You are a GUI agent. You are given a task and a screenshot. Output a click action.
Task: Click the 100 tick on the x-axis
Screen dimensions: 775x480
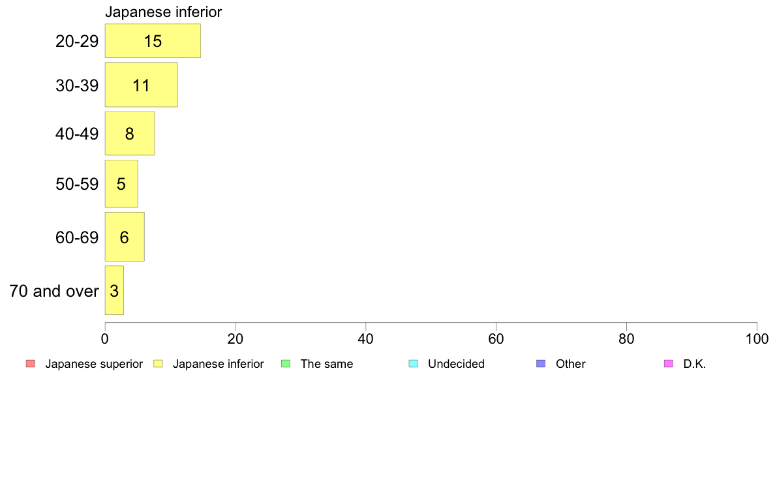[757, 338]
